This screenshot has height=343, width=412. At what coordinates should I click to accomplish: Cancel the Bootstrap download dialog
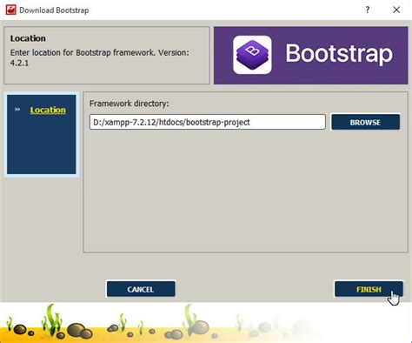coord(141,289)
